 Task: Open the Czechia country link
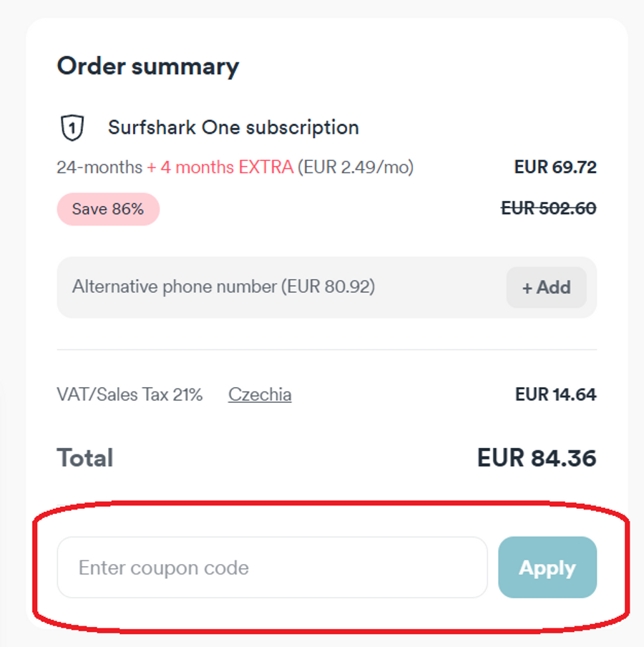click(260, 394)
